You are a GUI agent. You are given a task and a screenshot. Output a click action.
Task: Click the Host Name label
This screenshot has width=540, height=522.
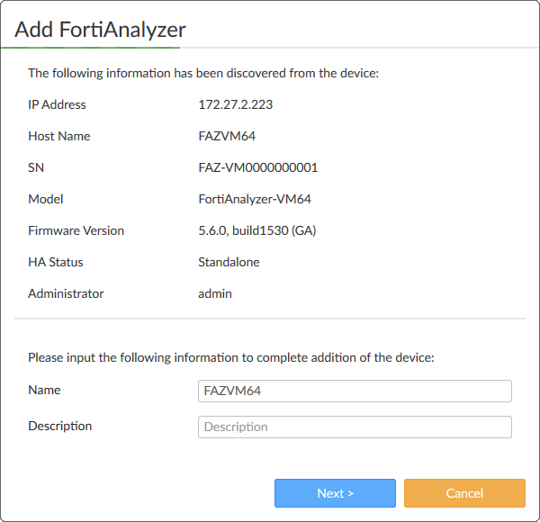pos(58,136)
